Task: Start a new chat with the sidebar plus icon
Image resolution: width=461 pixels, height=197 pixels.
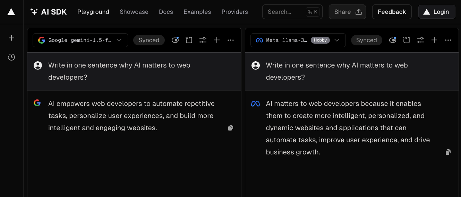Action: tap(11, 38)
